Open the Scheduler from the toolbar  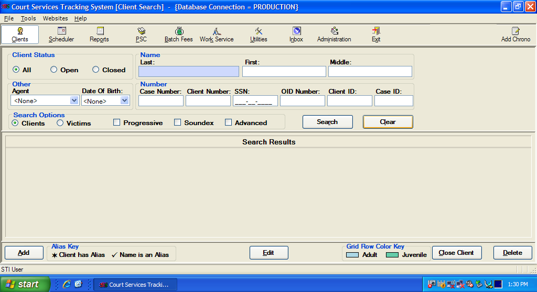[x=61, y=35]
